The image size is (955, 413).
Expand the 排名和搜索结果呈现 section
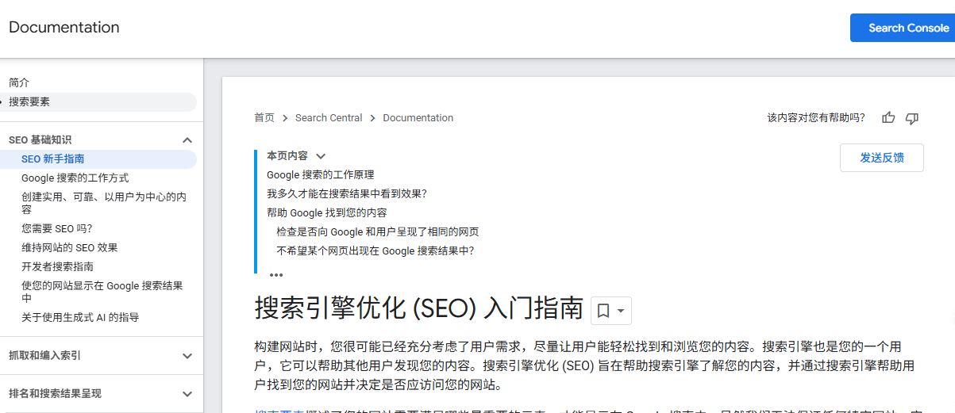[x=187, y=394]
